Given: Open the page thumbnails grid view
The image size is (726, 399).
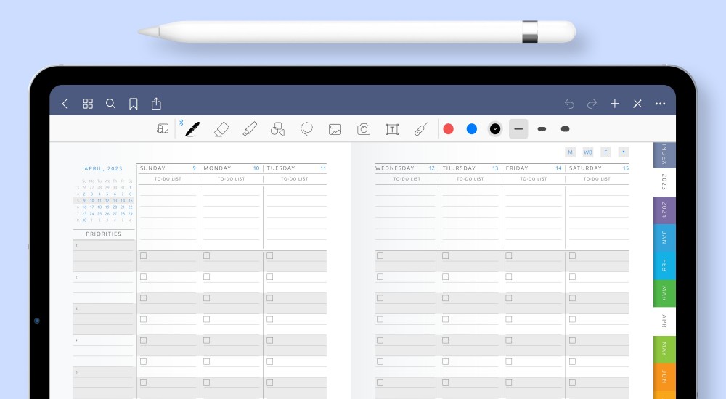Looking at the screenshot, I should coord(88,104).
